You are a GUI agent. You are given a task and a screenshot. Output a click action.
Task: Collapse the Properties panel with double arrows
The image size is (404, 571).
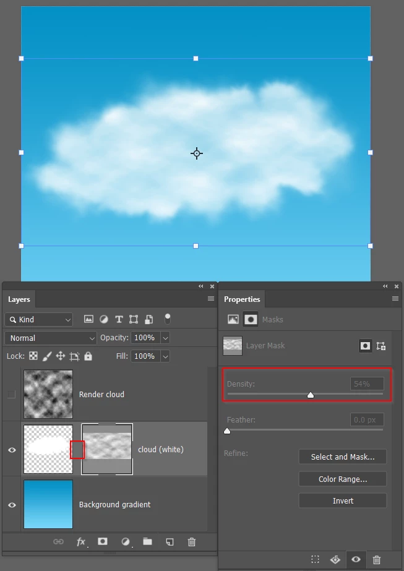tap(385, 286)
